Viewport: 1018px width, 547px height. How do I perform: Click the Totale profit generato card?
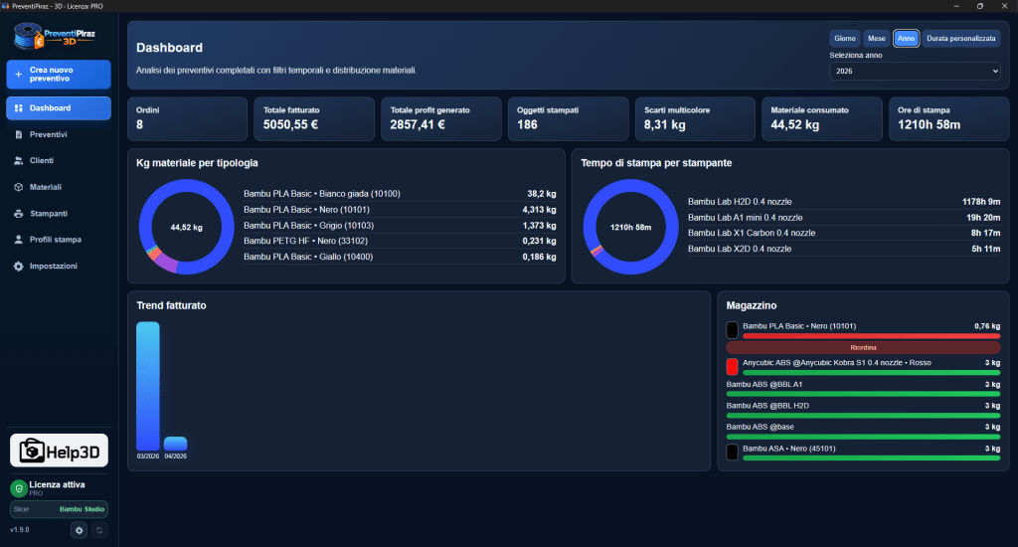point(440,119)
